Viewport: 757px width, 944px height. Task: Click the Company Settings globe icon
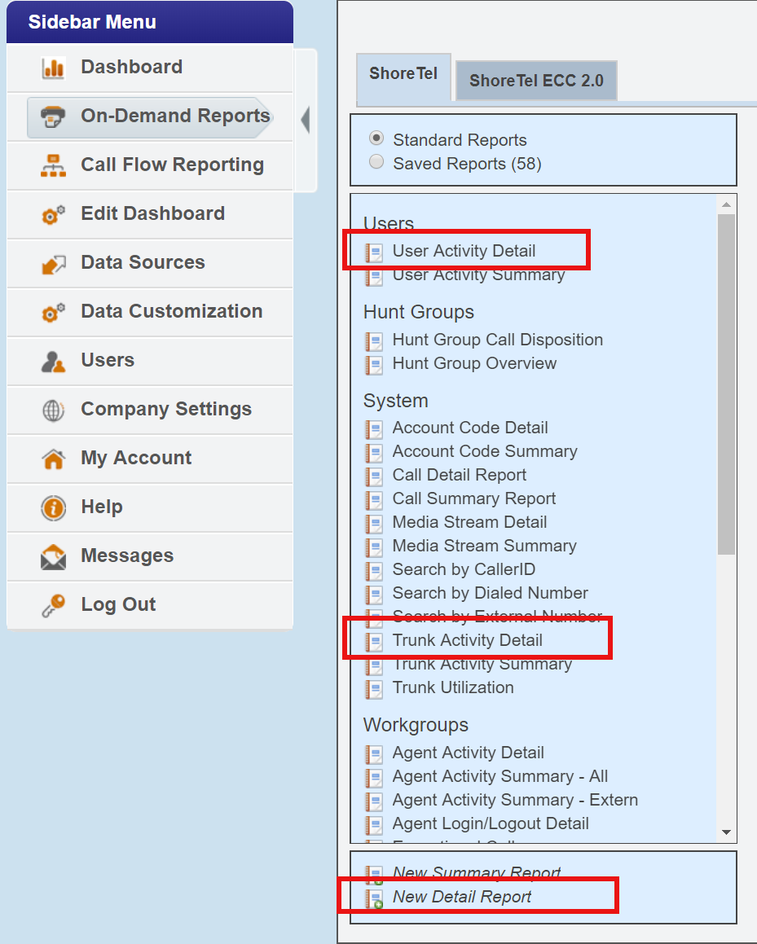point(53,410)
